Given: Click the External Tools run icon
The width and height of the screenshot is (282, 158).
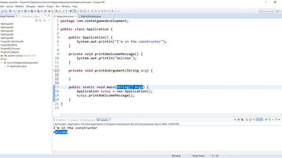Looking at the screenshot, I should [x=38, y=11].
